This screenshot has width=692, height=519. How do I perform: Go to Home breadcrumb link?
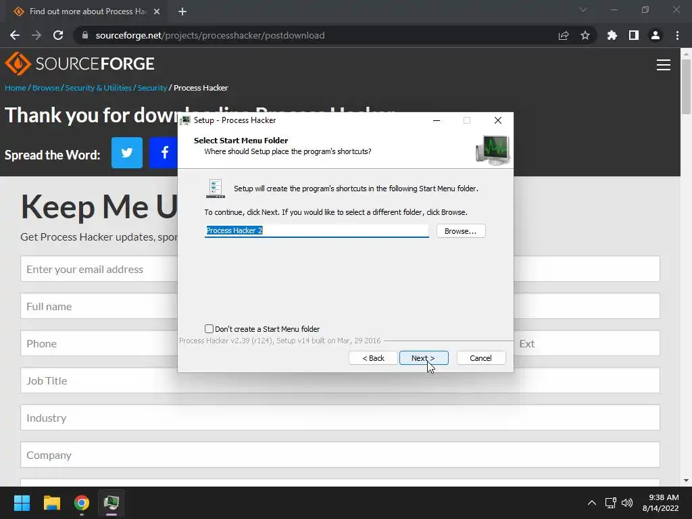pyautogui.click(x=16, y=87)
